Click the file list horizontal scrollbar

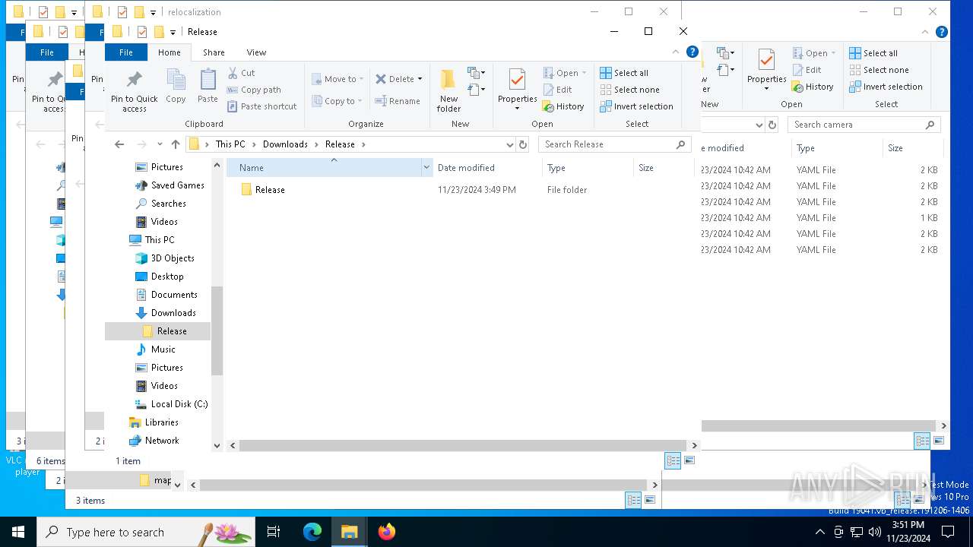[463, 445]
